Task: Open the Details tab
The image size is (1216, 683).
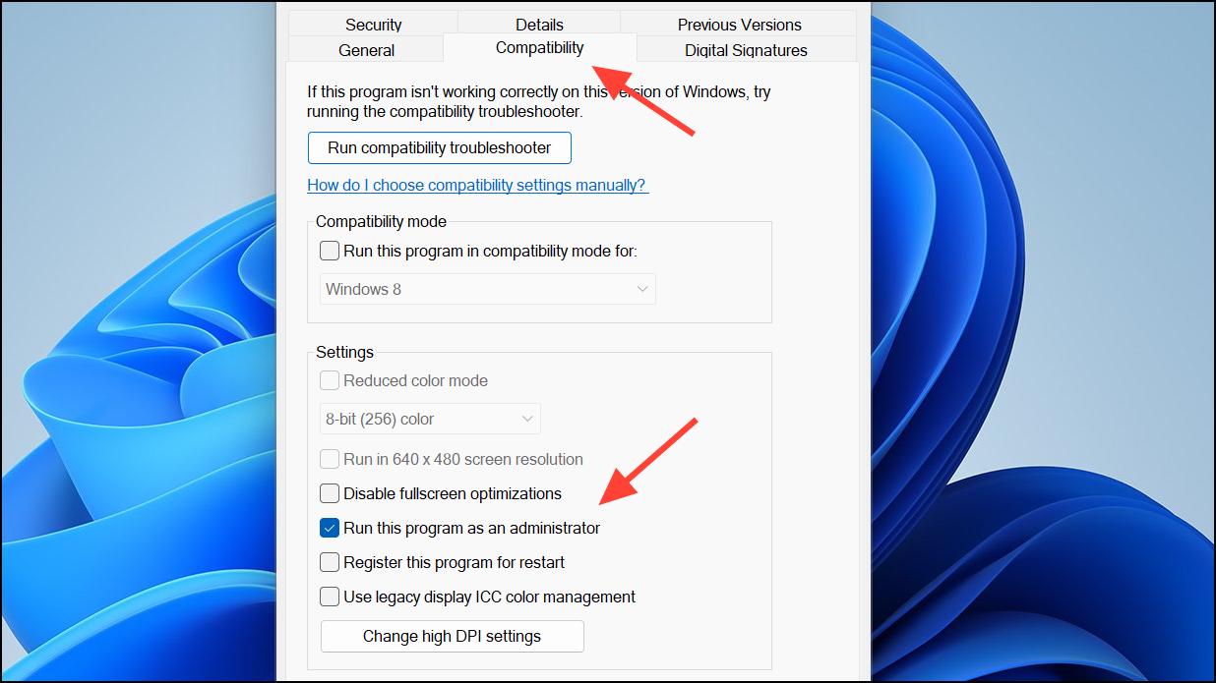Action: [539, 25]
